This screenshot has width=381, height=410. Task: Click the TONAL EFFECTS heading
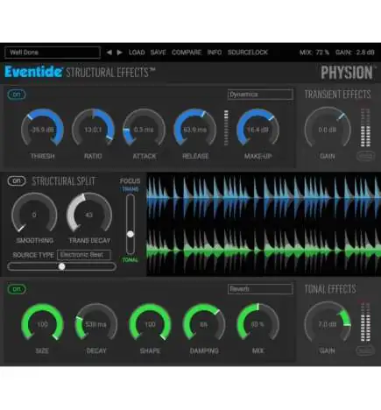pyautogui.click(x=330, y=289)
